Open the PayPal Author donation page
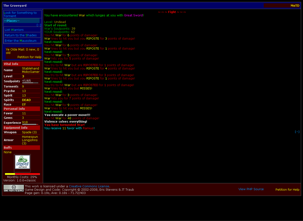 click(x=22, y=162)
